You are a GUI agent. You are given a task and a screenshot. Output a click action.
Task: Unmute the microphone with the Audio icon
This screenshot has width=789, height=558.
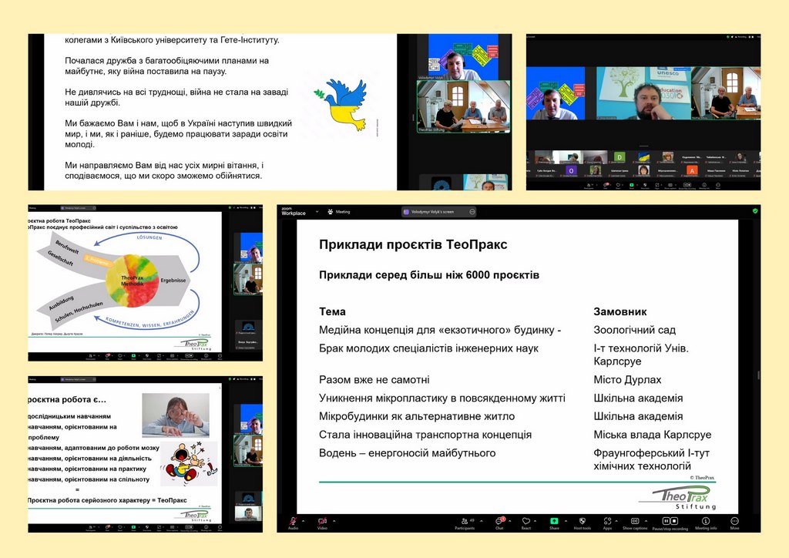293,521
